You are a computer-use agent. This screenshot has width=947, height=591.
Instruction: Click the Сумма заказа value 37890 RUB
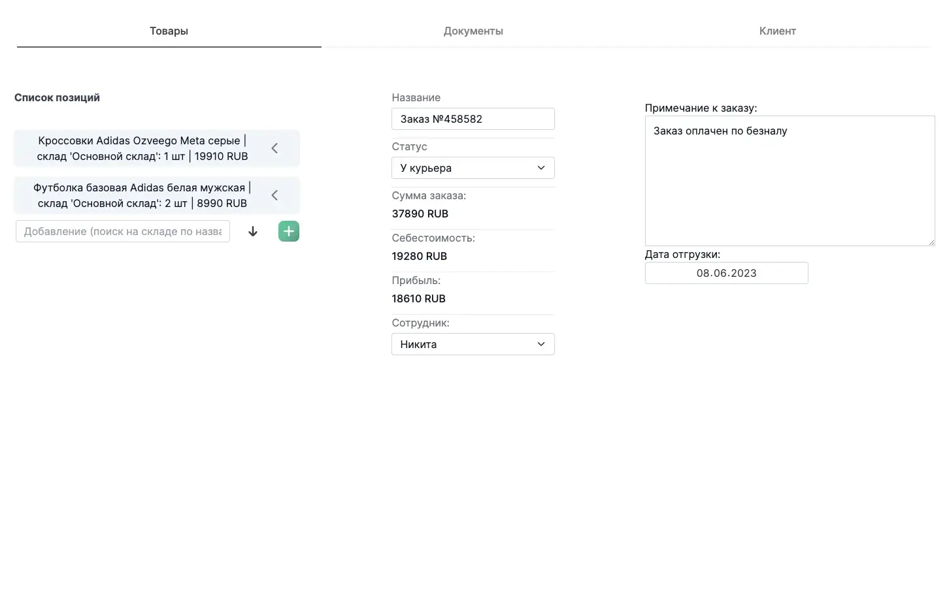pyautogui.click(x=420, y=214)
